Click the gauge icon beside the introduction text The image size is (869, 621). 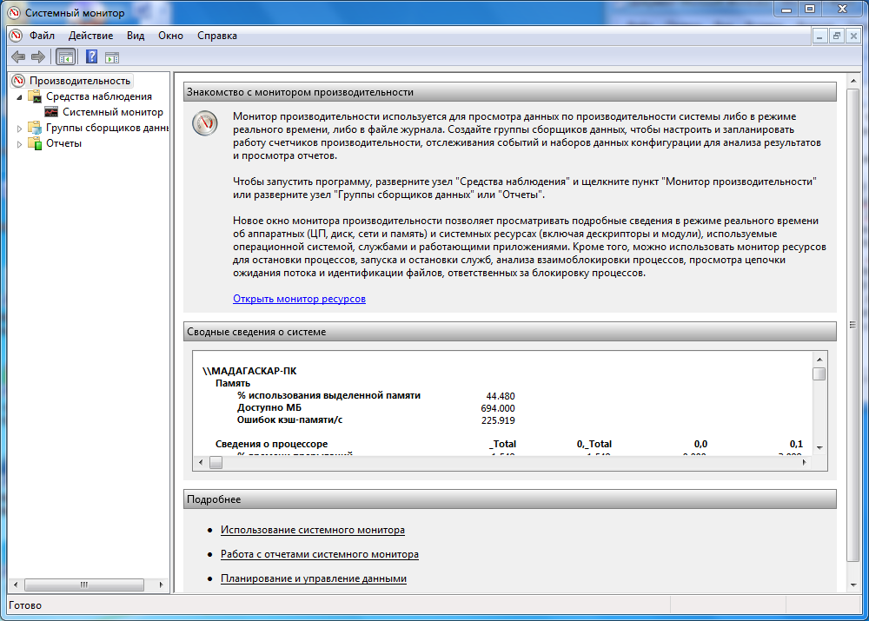[205, 123]
